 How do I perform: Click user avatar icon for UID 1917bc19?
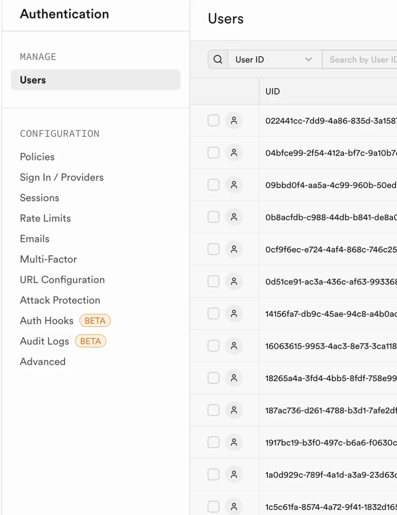(x=234, y=443)
